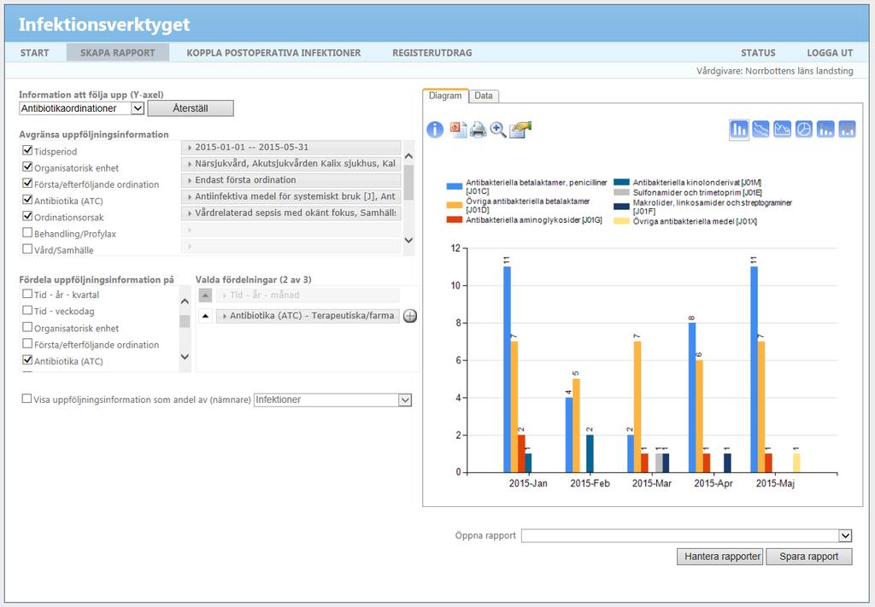Export the diagram to PowerPoint
The width and height of the screenshot is (875, 607).
pyautogui.click(x=458, y=130)
